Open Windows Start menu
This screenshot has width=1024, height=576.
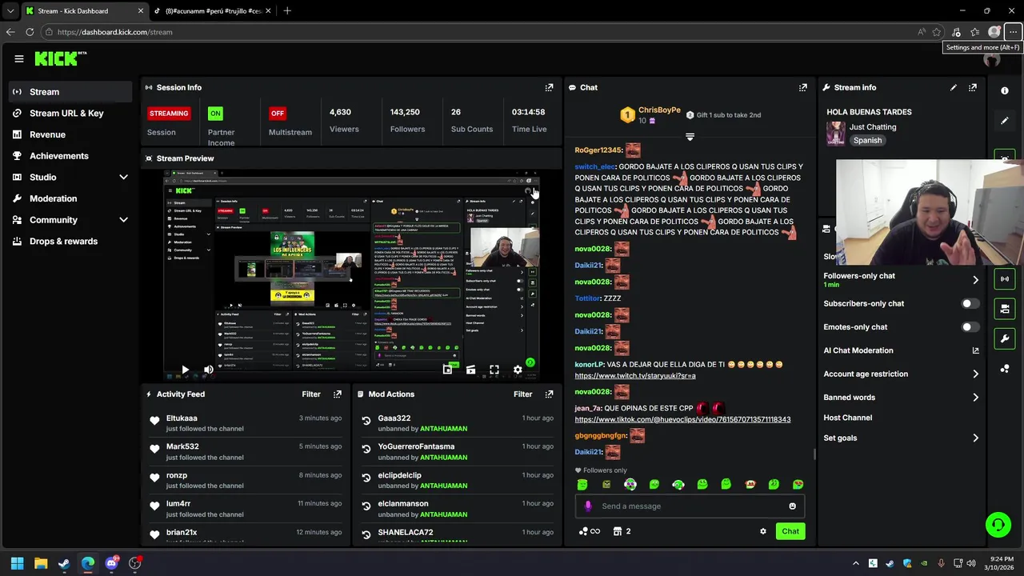(x=17, y=564)
